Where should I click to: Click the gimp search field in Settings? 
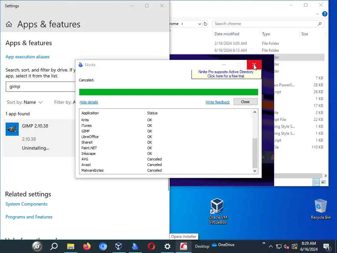click(41, 87)
